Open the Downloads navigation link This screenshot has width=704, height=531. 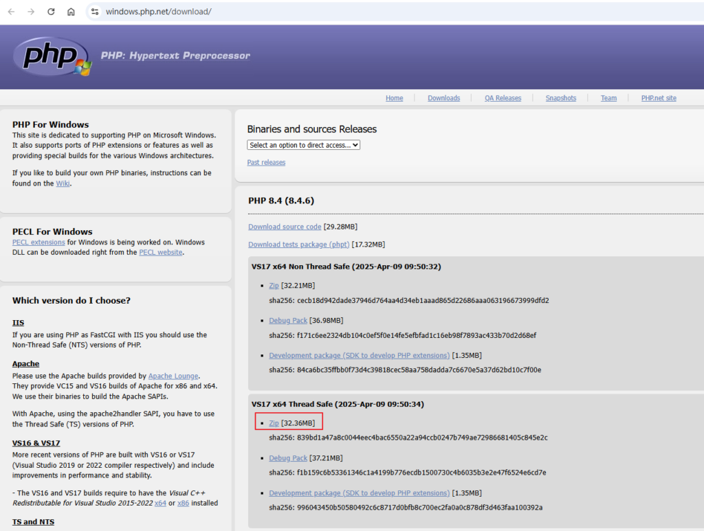(x=443, y=98)
